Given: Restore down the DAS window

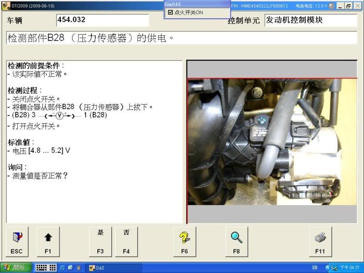Looking at the screenshot, I should coord(348,6).
